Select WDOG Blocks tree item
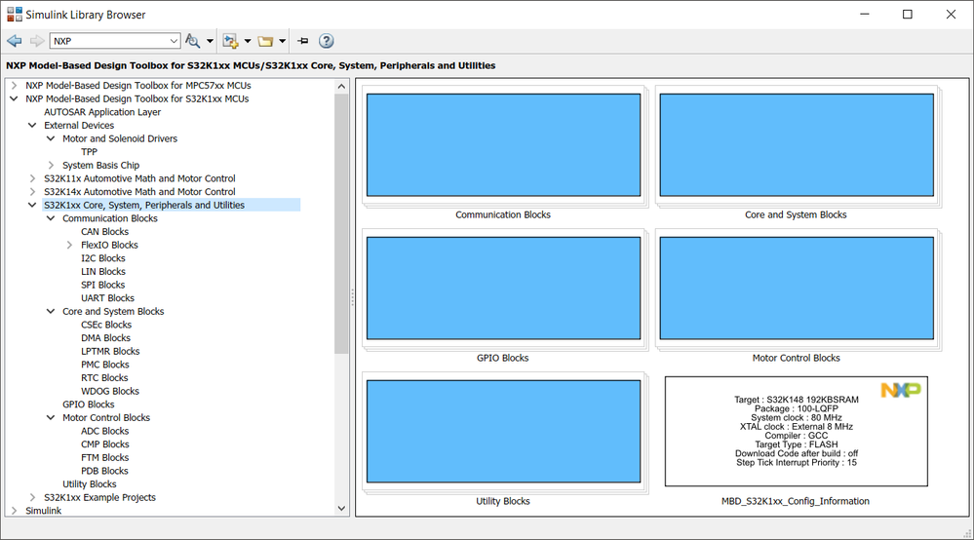This screenshot has width=974, height=540. coord(110,391)
